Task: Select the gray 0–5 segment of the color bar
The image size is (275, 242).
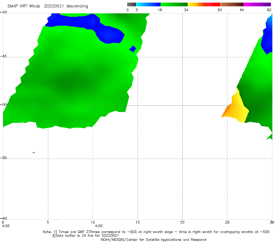Action: (132, 4)
